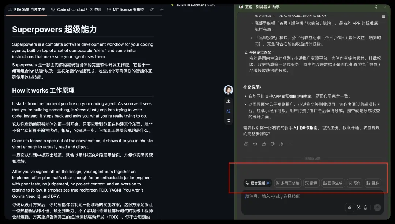Start 语音通话 voice call

point(258,183)
